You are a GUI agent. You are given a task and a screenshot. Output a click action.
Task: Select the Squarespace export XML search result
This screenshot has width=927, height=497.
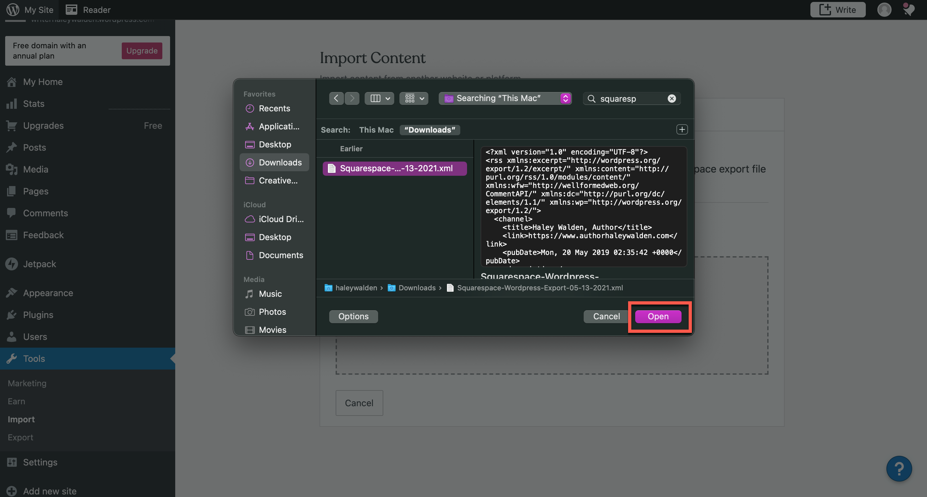[x=395, y=168]
